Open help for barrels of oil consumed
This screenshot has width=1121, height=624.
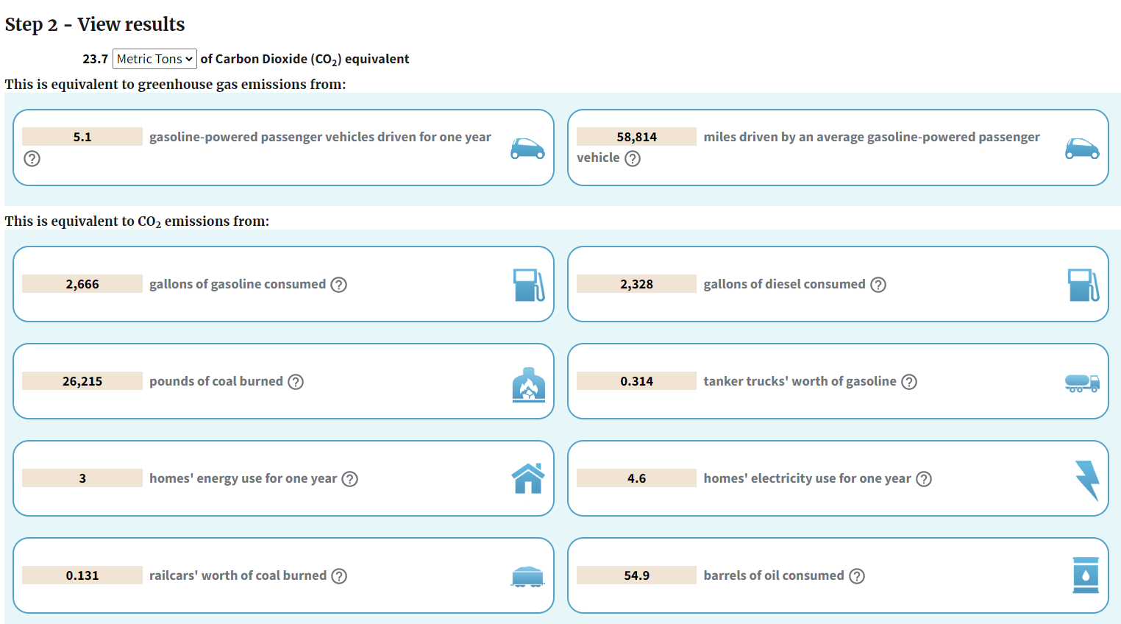[857, 576]
